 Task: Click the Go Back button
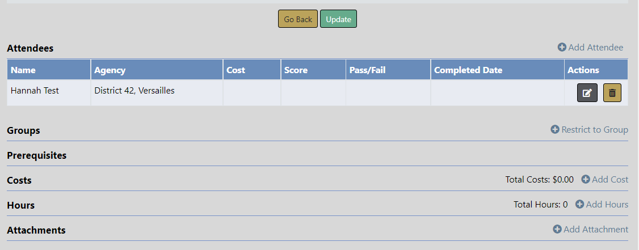click(x=298, y=19)
